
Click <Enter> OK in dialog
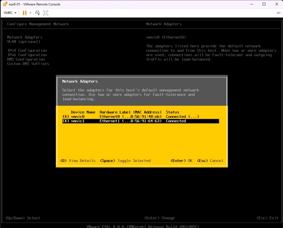181,160
